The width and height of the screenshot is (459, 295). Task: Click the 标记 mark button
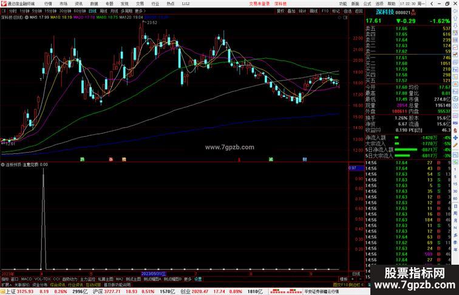[336, 11]
